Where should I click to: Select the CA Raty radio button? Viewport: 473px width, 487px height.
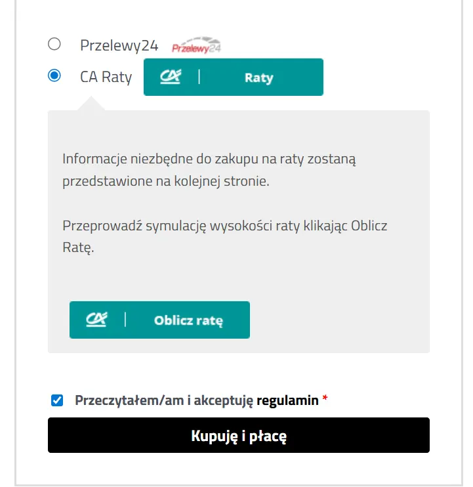coord(54,75)
